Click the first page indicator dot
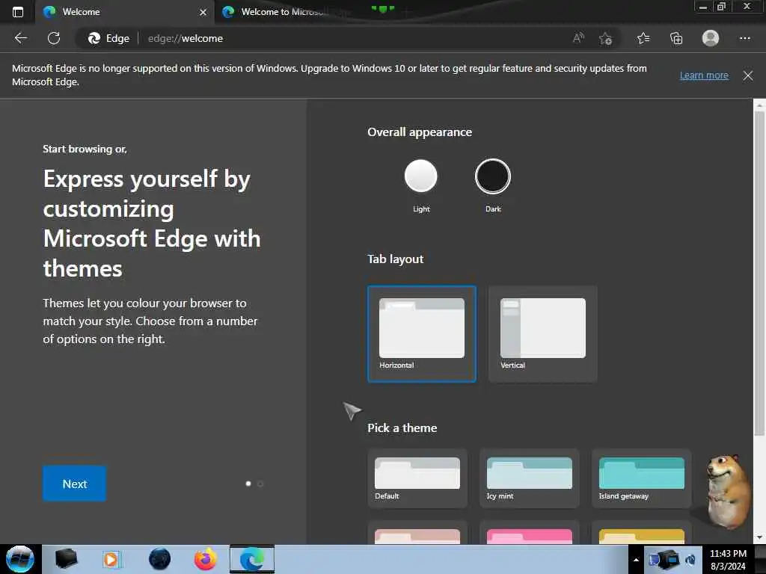Image resolution: width=766 pixels, height=574 pixels. click(x=248, y=484)
